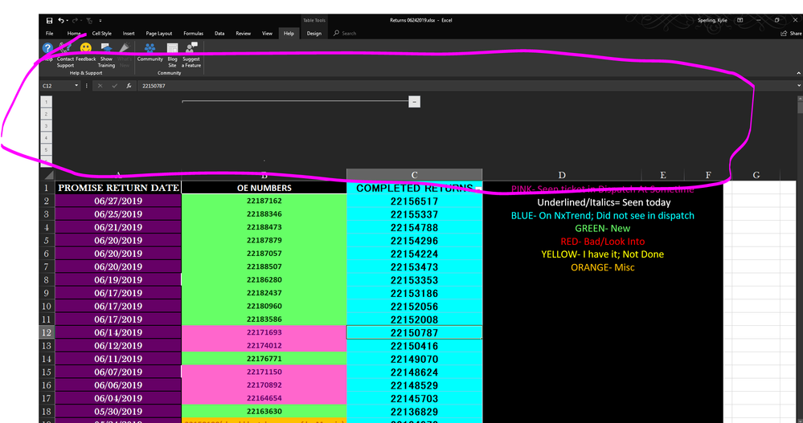This screenshot has width=803, height=423.
Task: Show outline level 3
Action: point(46,126)
